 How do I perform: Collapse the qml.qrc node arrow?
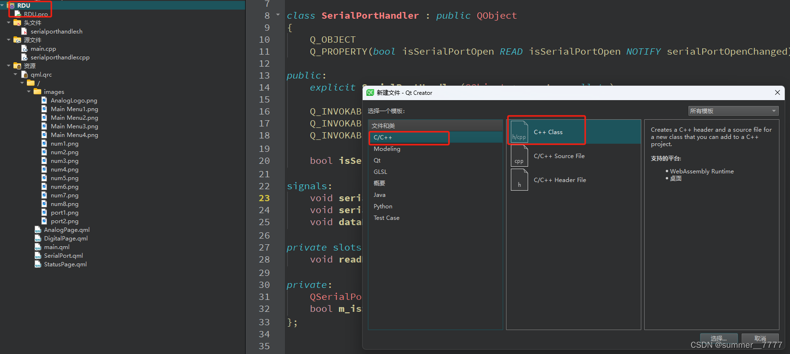tap(15, 74)
